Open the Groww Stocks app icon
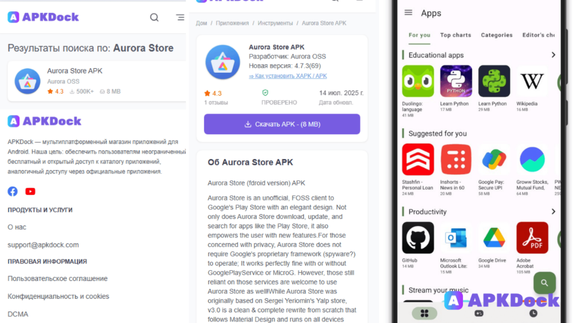 click(533, 160)
